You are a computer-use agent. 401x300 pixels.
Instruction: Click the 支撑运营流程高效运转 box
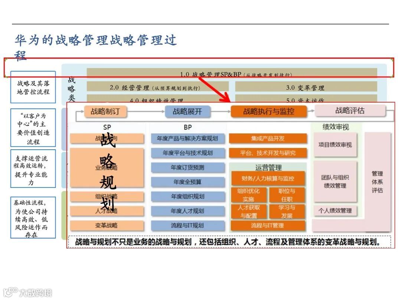click(x=33, y=169)
